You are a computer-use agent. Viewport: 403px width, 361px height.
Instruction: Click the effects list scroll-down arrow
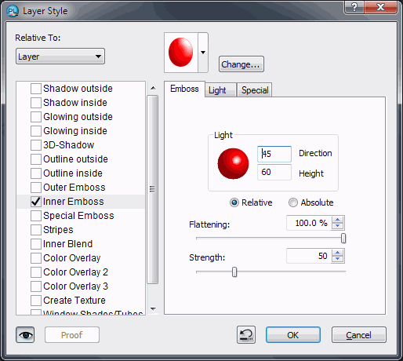point(153,309)
